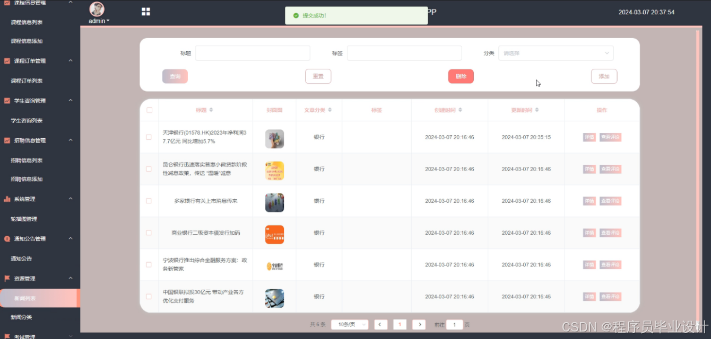Click the 宁波银行 article thumbnail image
Viewport: 711px width, 339px height.
pyautogui.click(x=274, y=265)
